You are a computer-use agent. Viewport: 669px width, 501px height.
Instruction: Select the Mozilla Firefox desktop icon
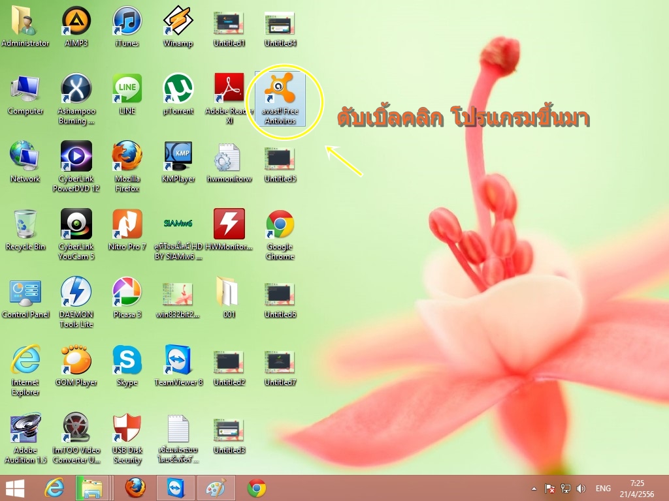pos(127,166)
